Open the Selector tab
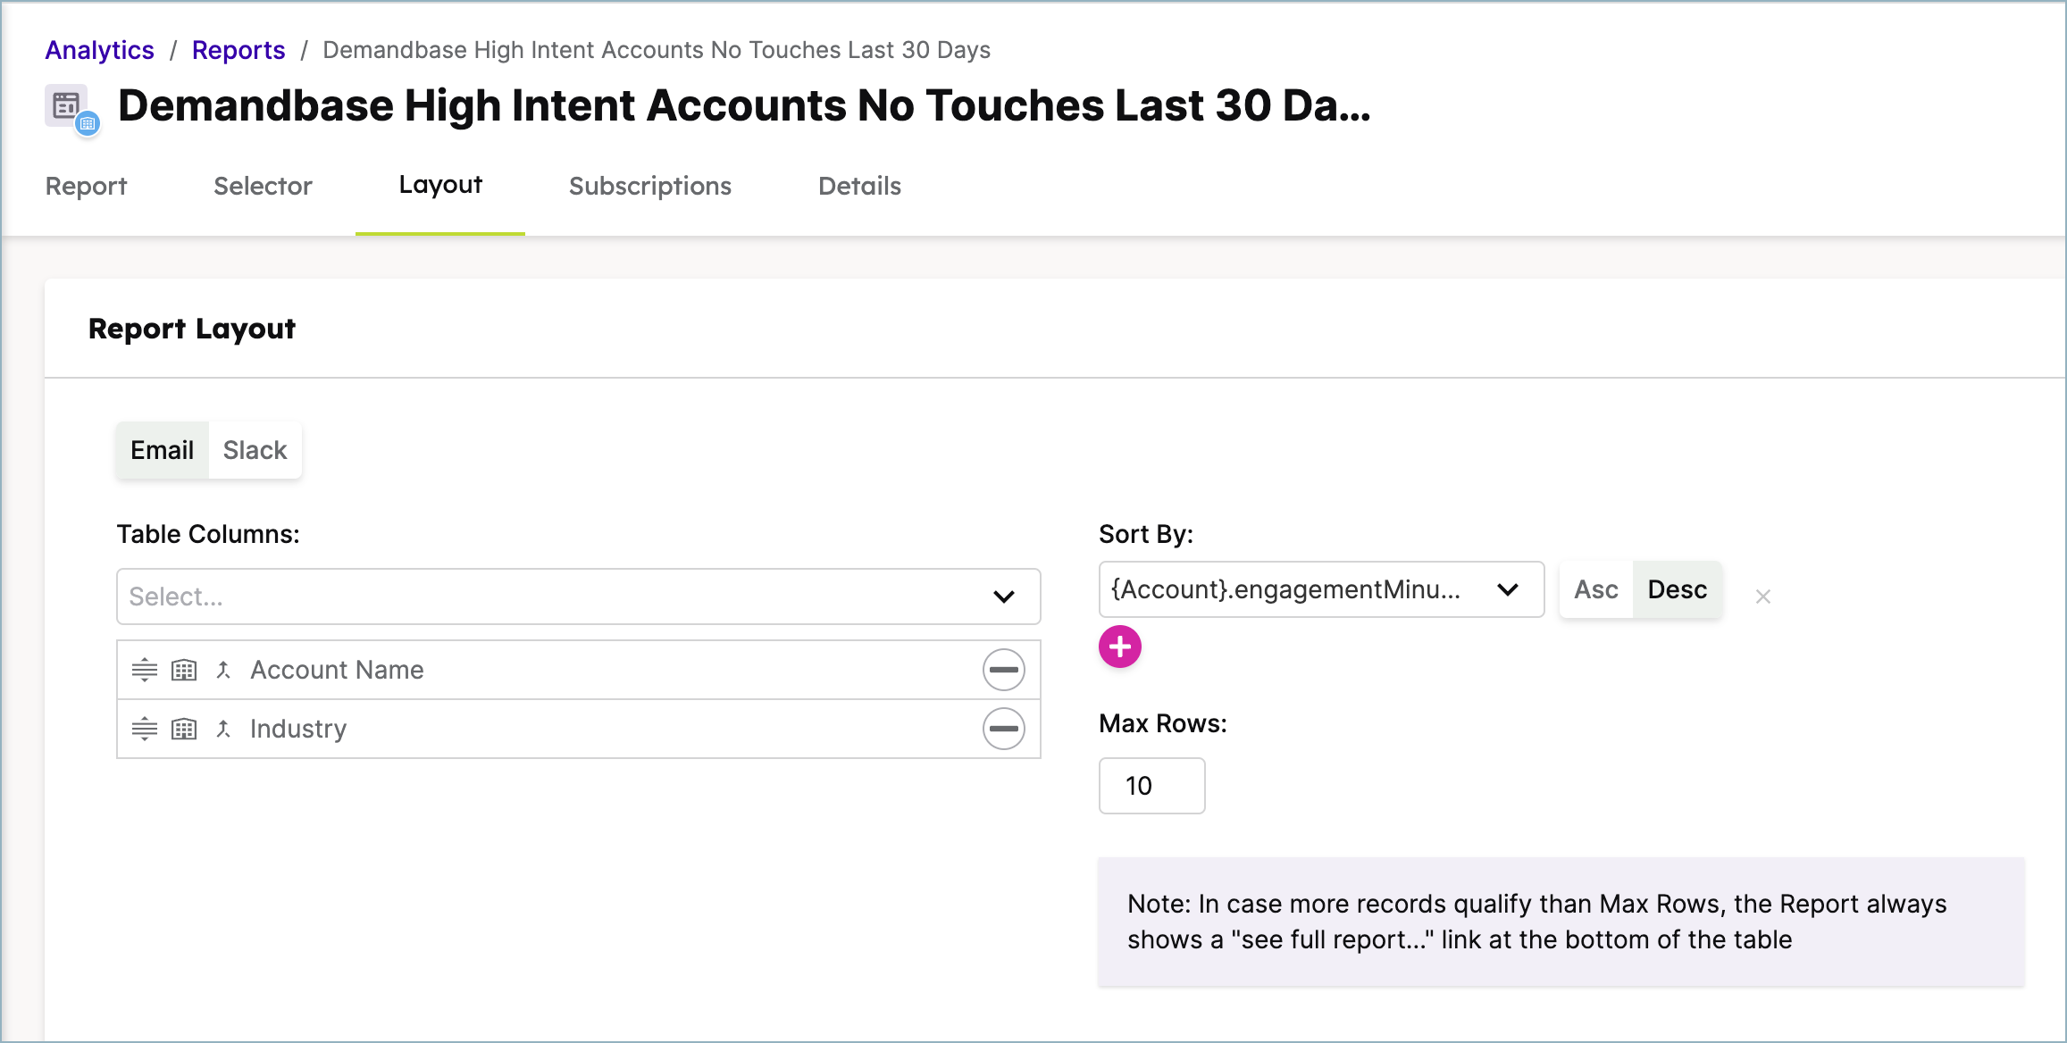Screen dimensions: 2067x1043 (263, 186)
